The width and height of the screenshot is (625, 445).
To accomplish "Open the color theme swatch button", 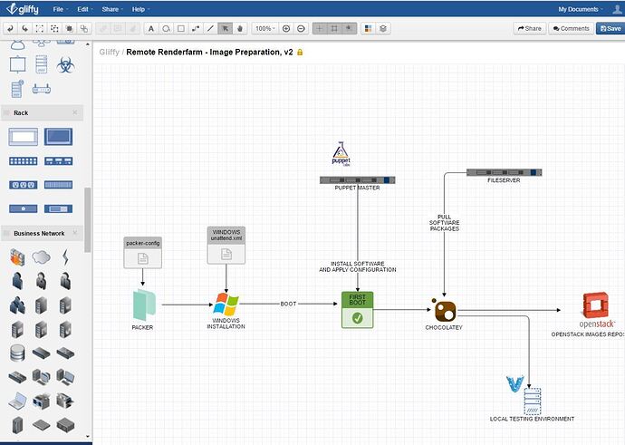I will click(x=368, y=28).
